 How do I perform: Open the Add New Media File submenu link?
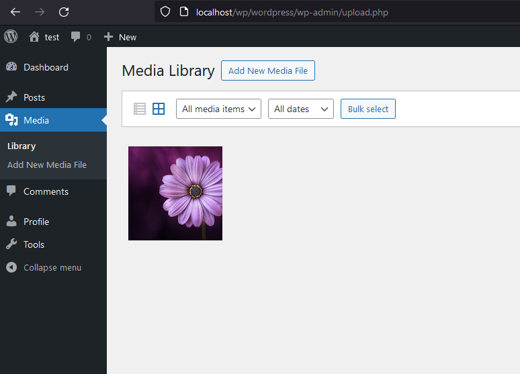(47, 165)
